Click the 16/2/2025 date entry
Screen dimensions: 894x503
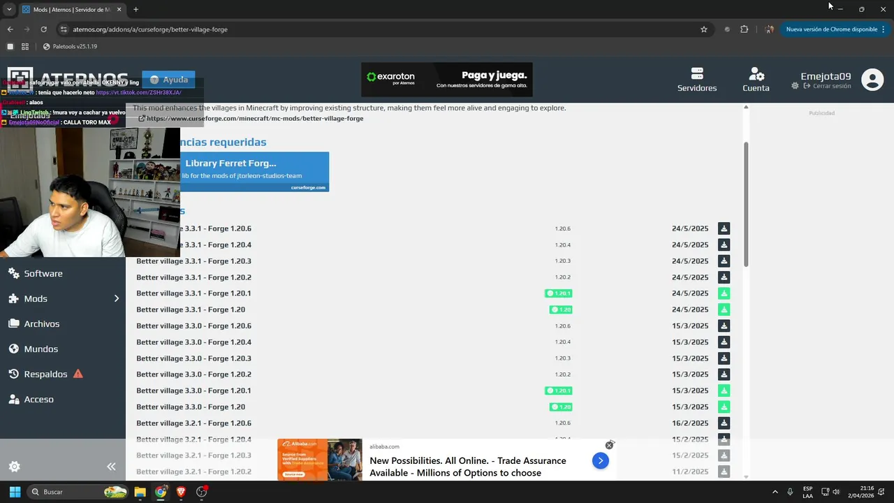690,423
